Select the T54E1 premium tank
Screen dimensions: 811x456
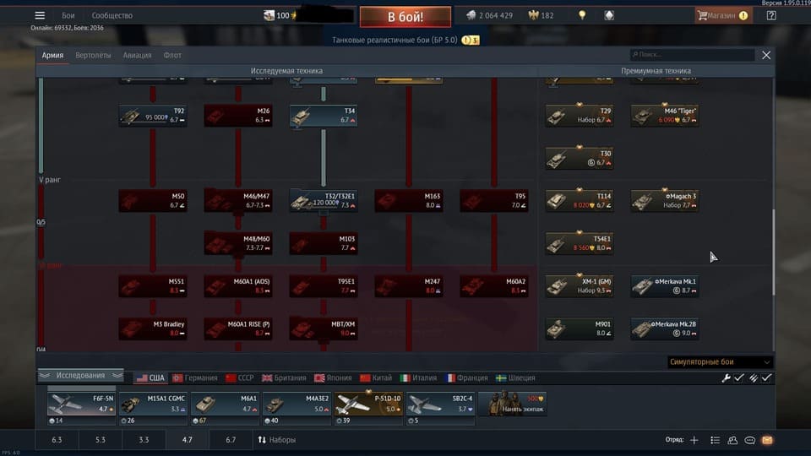(580, 243)
